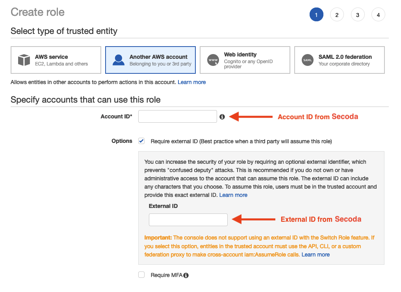The image size is (401, 292).
Task: Click the Another AWS account person icon
Action: (x=119, y=60)
